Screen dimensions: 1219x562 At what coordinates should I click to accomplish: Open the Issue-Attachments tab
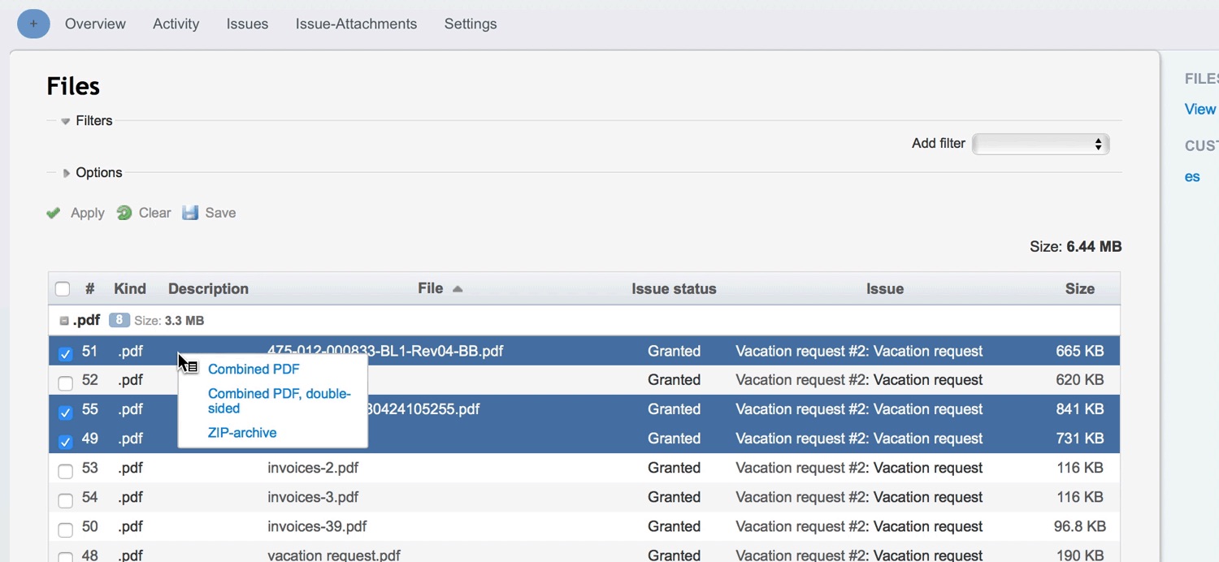click(356, 24)
